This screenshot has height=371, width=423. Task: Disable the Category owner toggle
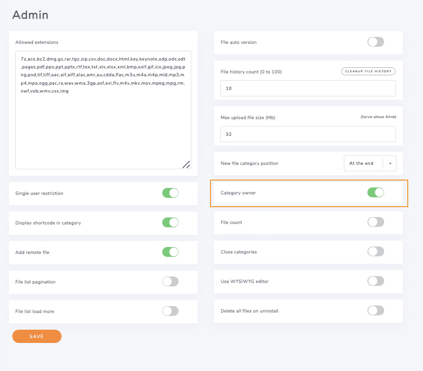(x=375, y=192)
